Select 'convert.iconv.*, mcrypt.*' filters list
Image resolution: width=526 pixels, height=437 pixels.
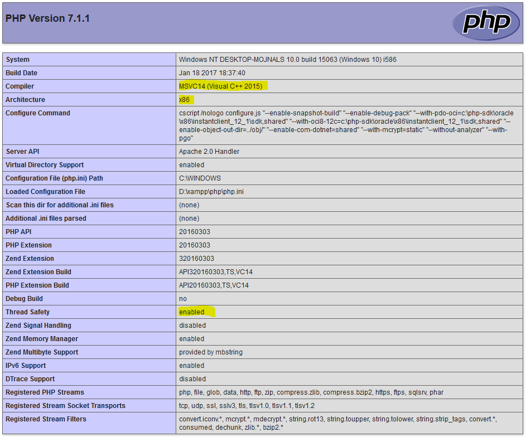338,424
